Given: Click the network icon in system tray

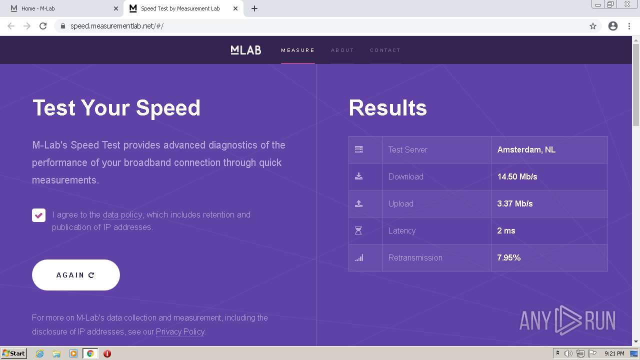Looking at the screenshot, I should (580, 353).
